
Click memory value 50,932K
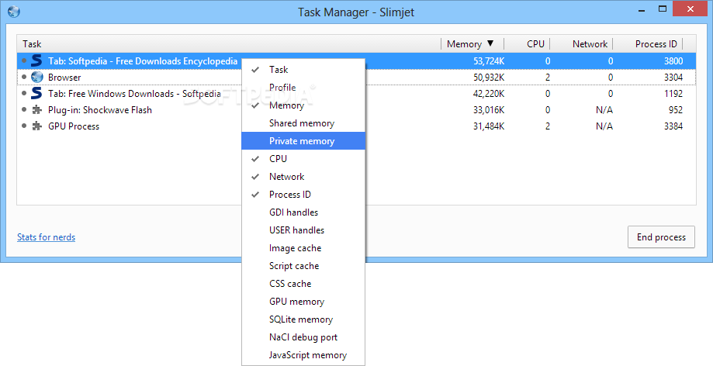click(x=488, y=78)
